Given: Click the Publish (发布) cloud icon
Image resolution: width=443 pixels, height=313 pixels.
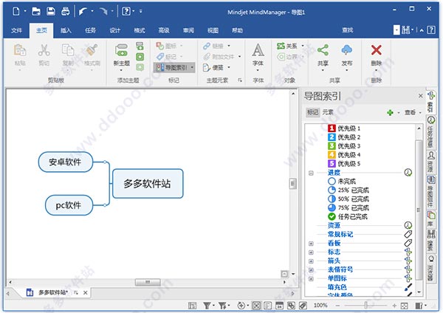Looking at the screenshot, I should click(x=347, y=50).
